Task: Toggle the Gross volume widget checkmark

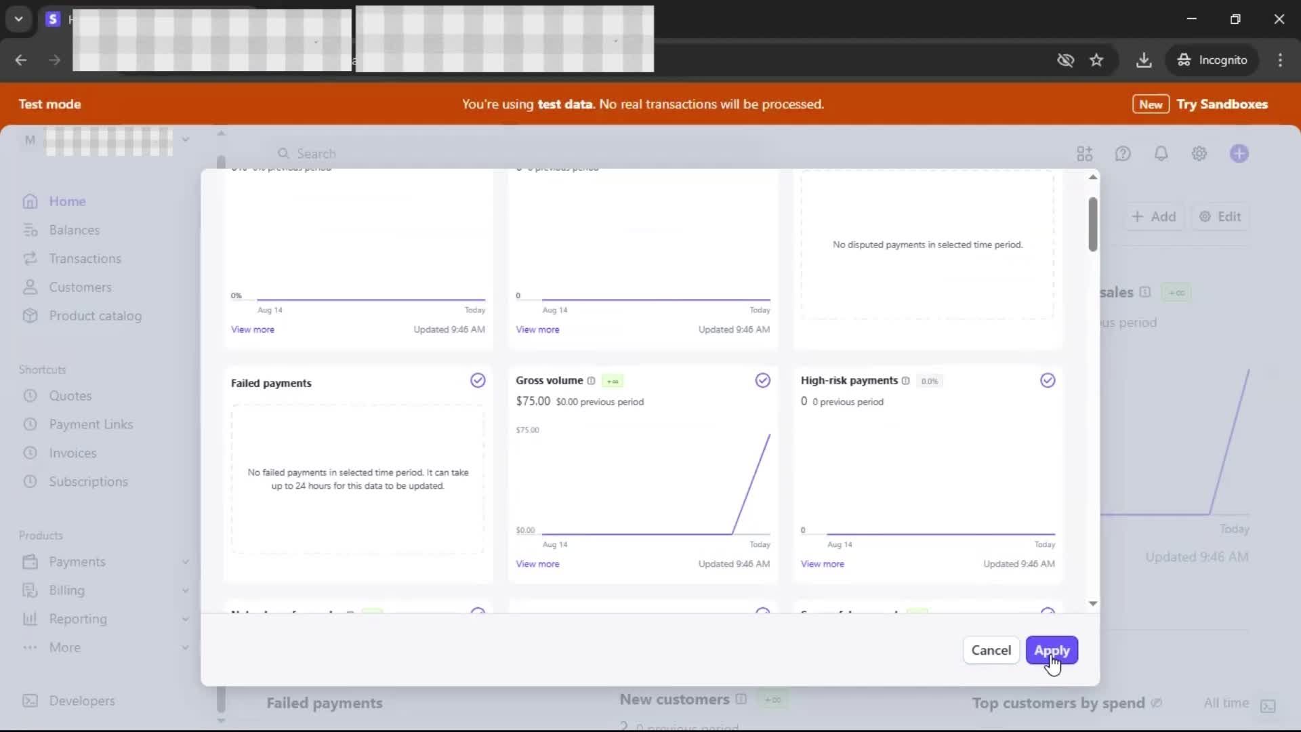Action: tap(762, 380)
